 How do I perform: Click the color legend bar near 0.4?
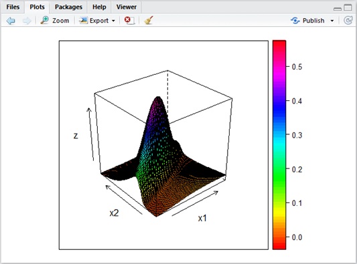(x=279, y=101)
